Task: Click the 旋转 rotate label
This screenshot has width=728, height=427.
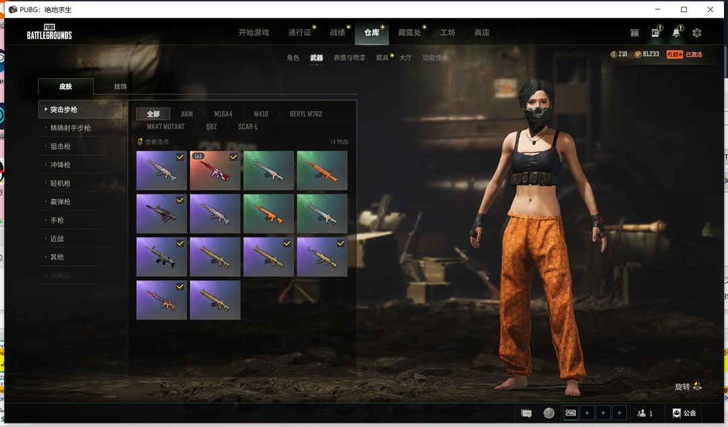Action: click(682, 387)
